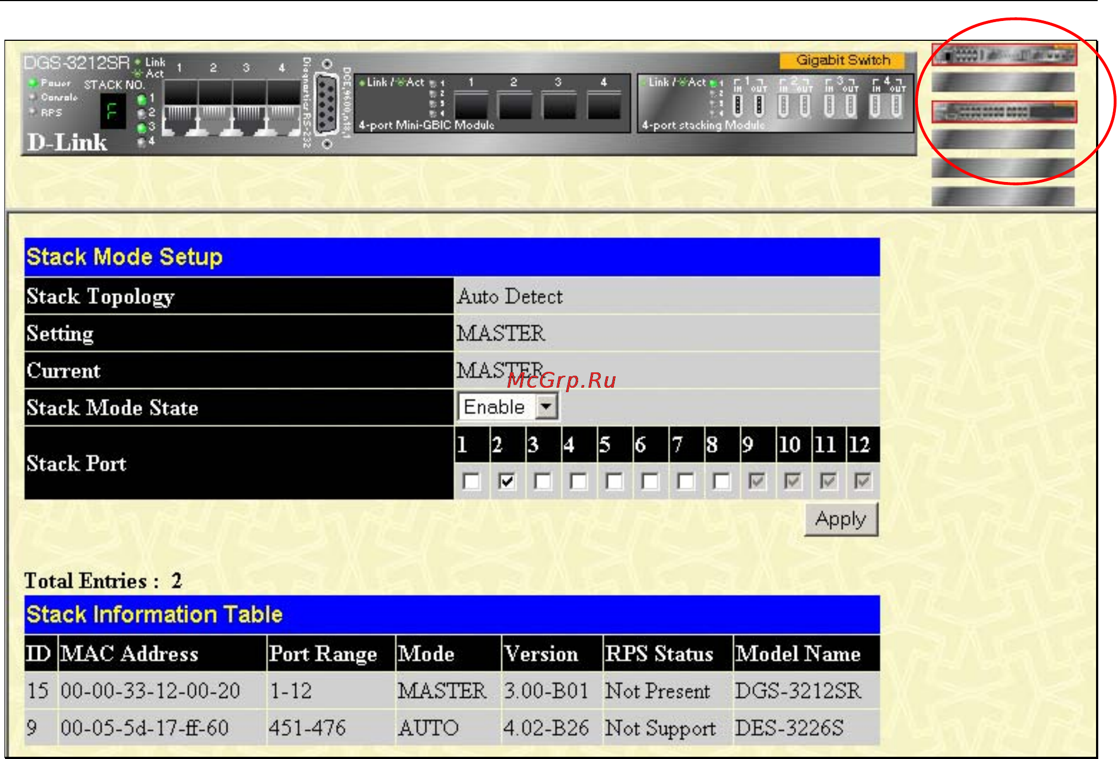Click stacking module port 3 IN connector

(x=830, y=105)
